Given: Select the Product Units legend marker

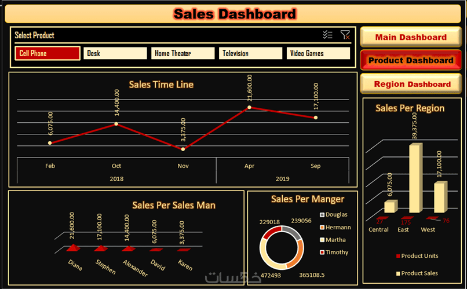Looking at the screenshot, I should click(398, 256).
